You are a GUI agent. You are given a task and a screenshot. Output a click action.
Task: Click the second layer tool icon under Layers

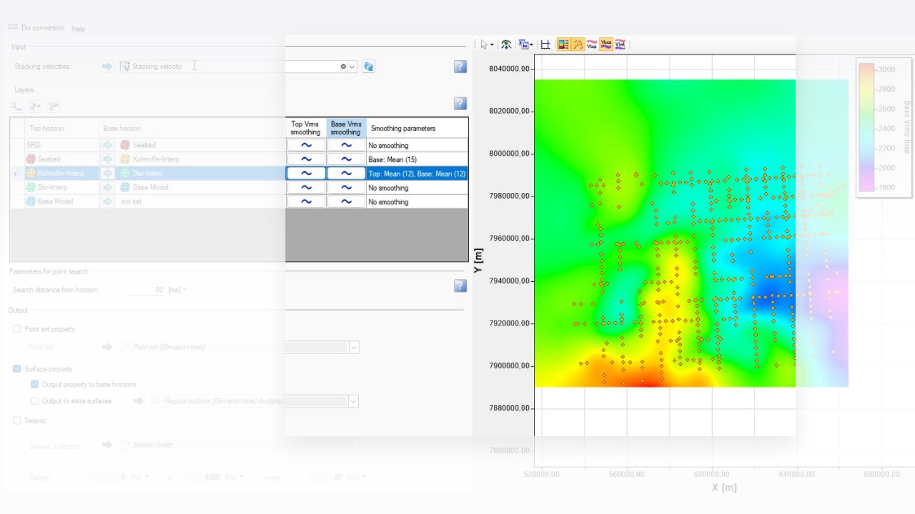[35, 106]
